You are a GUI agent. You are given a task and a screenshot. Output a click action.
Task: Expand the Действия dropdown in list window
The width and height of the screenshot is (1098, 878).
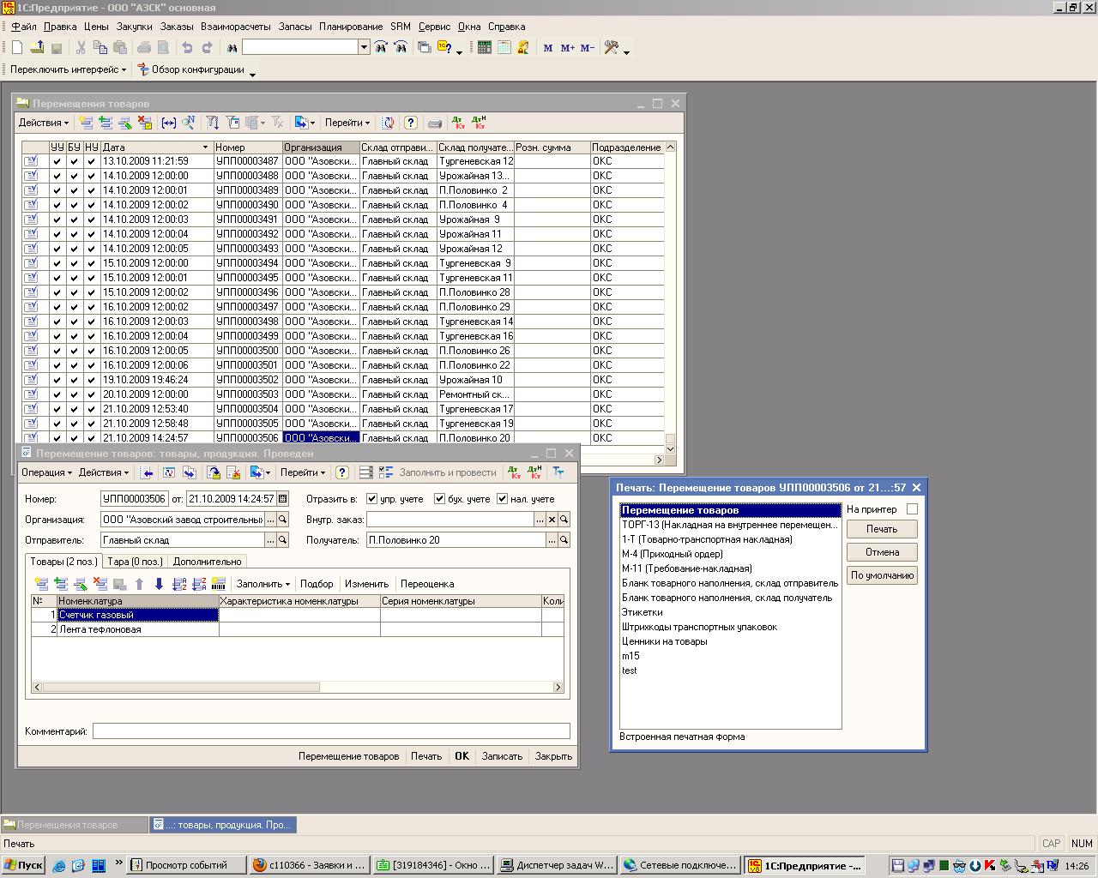pyautogui.click(x=43, y=123)
